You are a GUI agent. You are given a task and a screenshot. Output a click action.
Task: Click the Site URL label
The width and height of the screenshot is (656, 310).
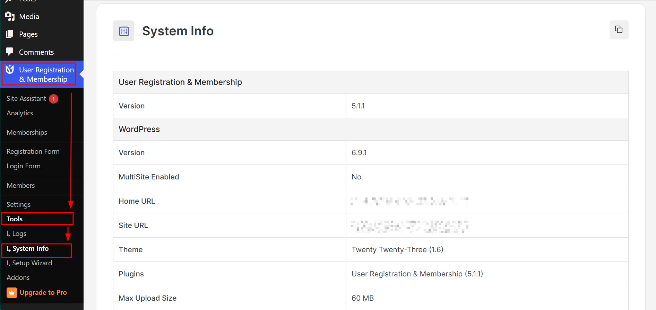coord(133,225)
